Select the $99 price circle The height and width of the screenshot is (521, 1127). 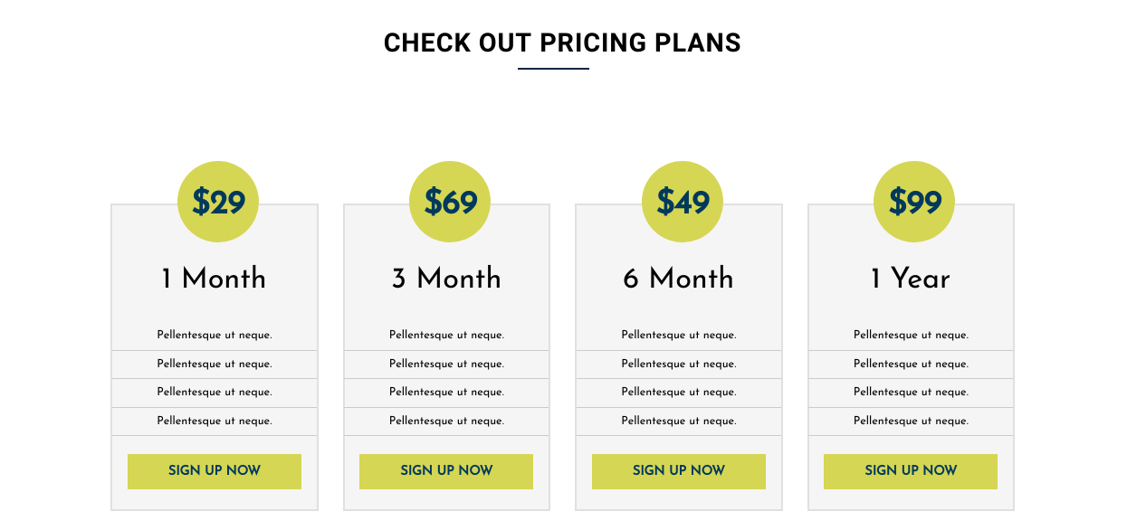click(914, 202)
